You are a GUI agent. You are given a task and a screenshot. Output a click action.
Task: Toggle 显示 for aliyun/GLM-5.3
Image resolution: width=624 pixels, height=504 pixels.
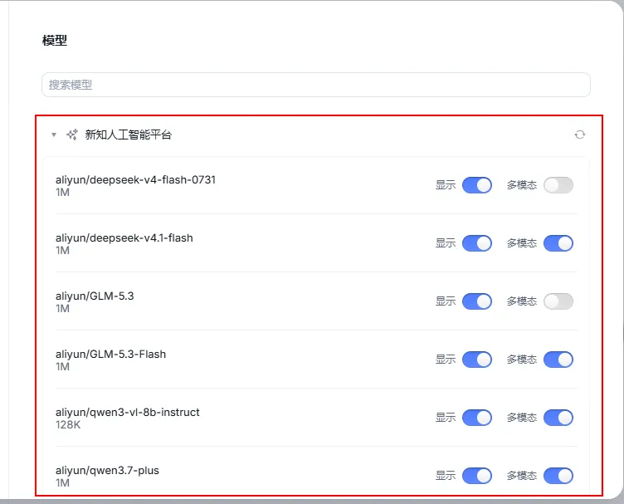477,301
